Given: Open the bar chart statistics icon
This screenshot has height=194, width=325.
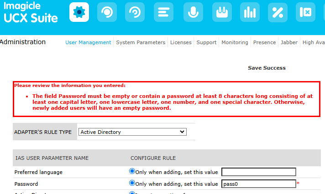Looking at the screenshot, I should tap(250, 12).
